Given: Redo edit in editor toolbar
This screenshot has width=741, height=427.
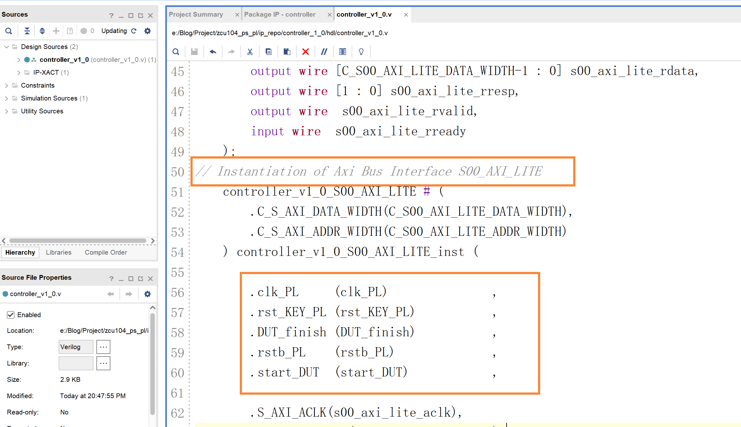Looking at the screenshot, I should click(x=231, y=52).
